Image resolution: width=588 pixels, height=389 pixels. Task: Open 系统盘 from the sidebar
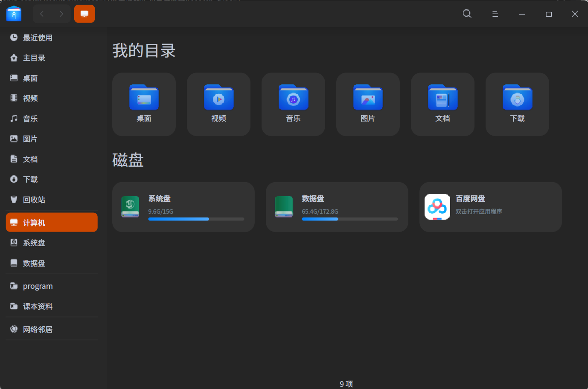click(34, 243)
